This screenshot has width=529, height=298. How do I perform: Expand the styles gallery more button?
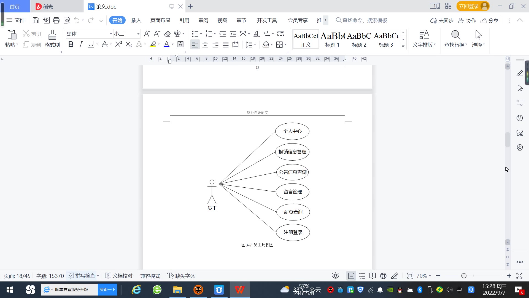coord(403,46)
